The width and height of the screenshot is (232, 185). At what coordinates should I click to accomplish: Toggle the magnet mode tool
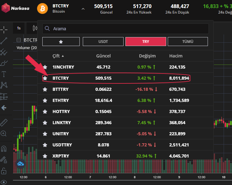pyautogui.click(x=4, y=149)
